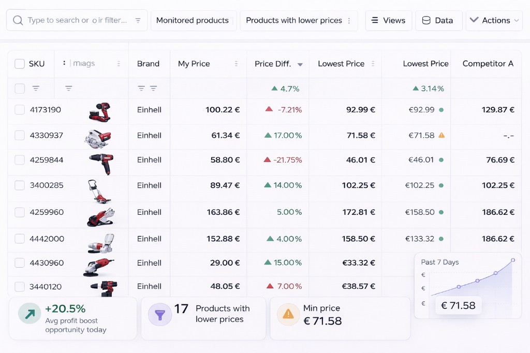Open the Price Diff. sort dropdown arrow

[x=300, y=64]
